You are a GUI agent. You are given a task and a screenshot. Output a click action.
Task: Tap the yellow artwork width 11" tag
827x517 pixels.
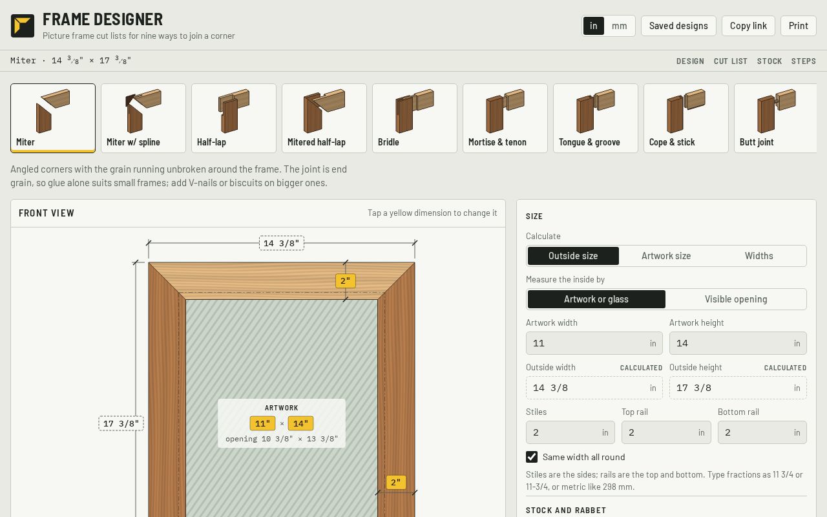(x=262, y=423)
